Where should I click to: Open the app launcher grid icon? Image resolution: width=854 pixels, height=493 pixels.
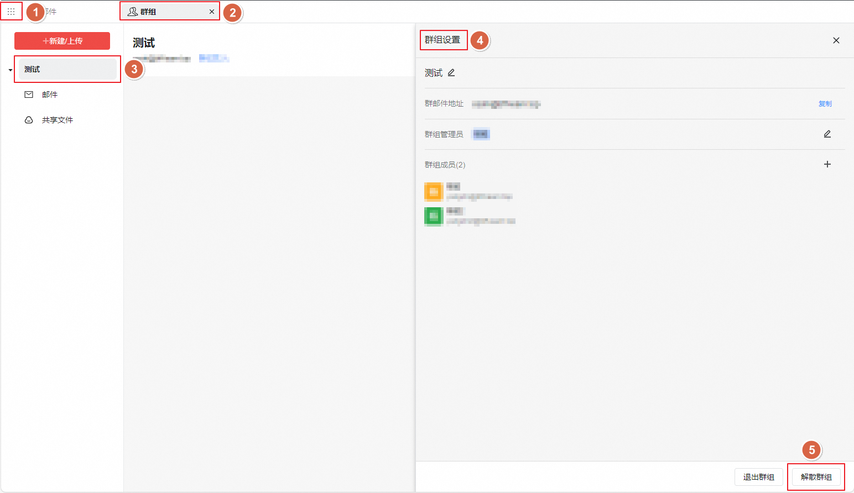11,12
